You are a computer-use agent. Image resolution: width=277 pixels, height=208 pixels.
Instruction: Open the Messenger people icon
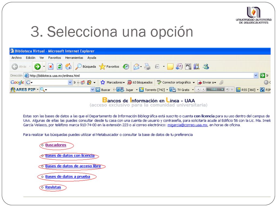[206, 67]
